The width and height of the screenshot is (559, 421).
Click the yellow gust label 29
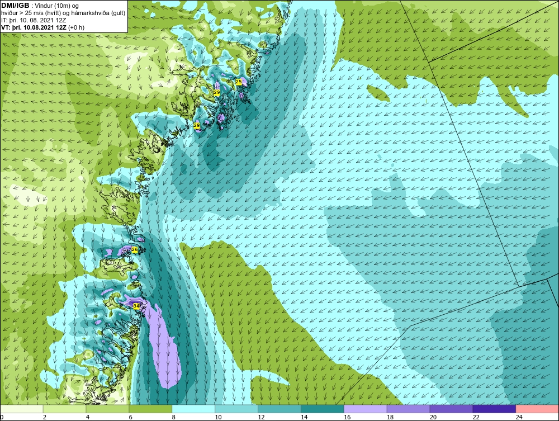click(217, 92)
